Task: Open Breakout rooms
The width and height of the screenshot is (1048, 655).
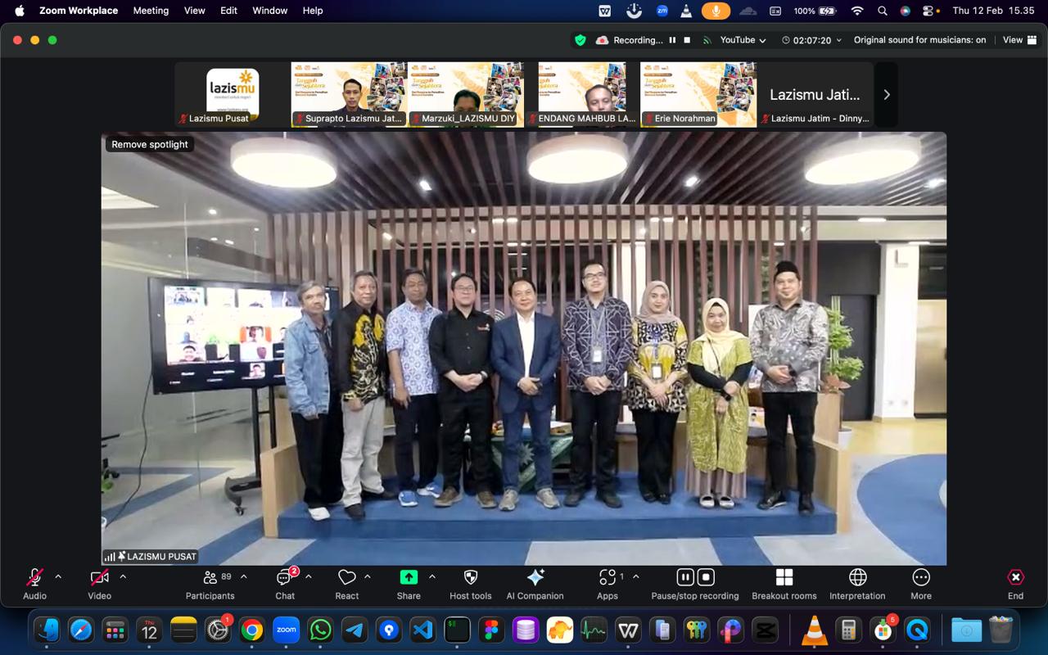Action: coord(784,578)
